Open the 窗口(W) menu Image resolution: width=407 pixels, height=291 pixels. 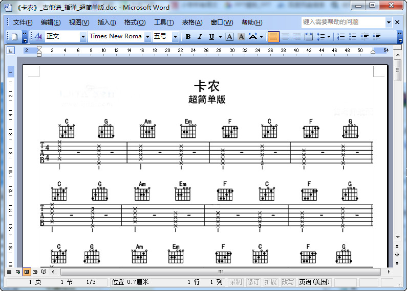tap(222, 22)
